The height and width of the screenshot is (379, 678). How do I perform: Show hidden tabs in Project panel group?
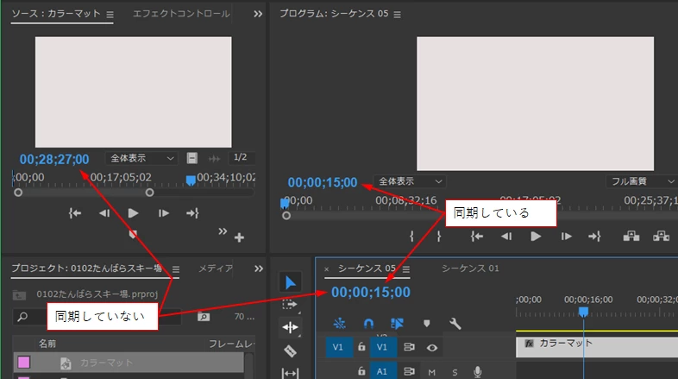(x=259, y=268)
